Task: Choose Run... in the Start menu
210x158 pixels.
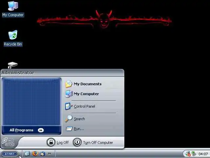Action: (75, 129)
